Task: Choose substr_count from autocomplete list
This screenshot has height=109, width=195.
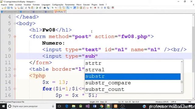Action: 133,89
